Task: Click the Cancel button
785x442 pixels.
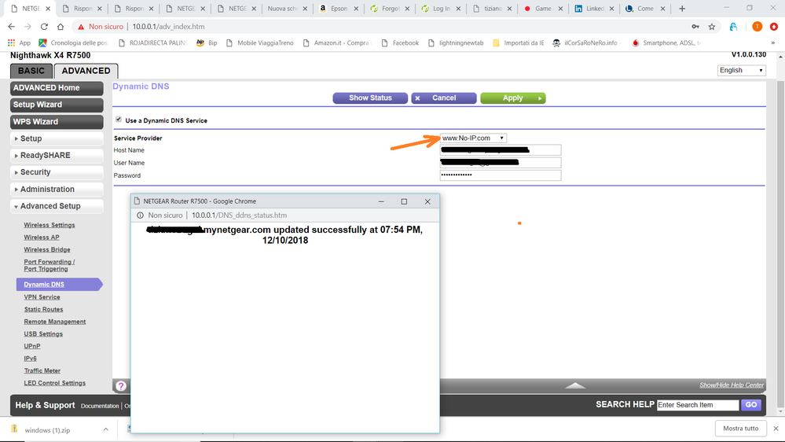Action: [x=443, y=98]
